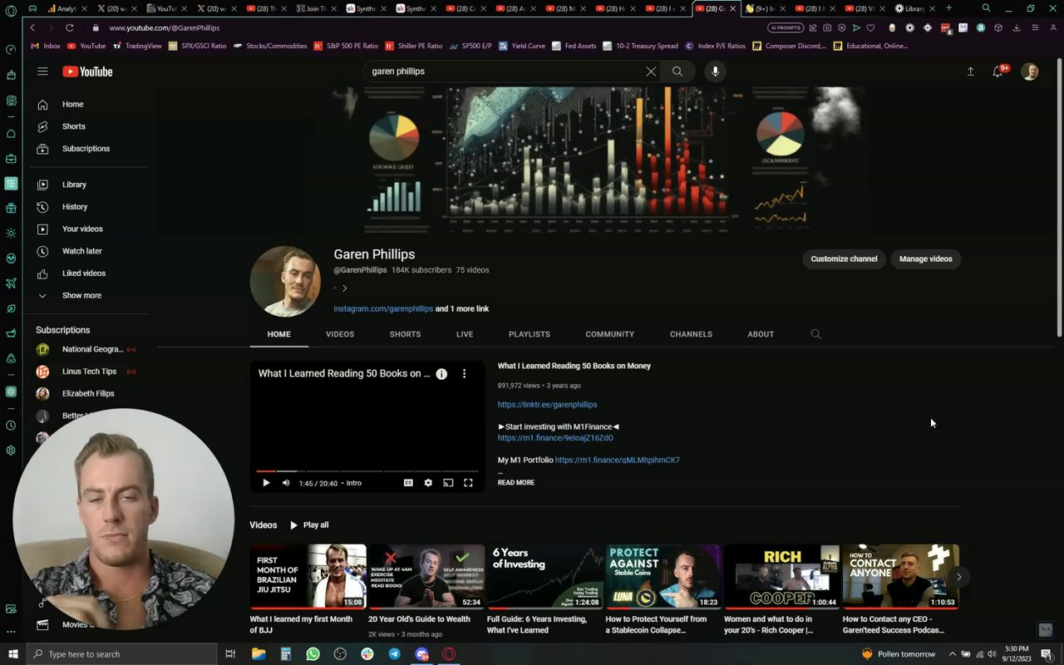The height and width of the screenshot is (665, 1064).
Task: Open Rich Cooper video thumbnail
Action: (x=782, y=577)
